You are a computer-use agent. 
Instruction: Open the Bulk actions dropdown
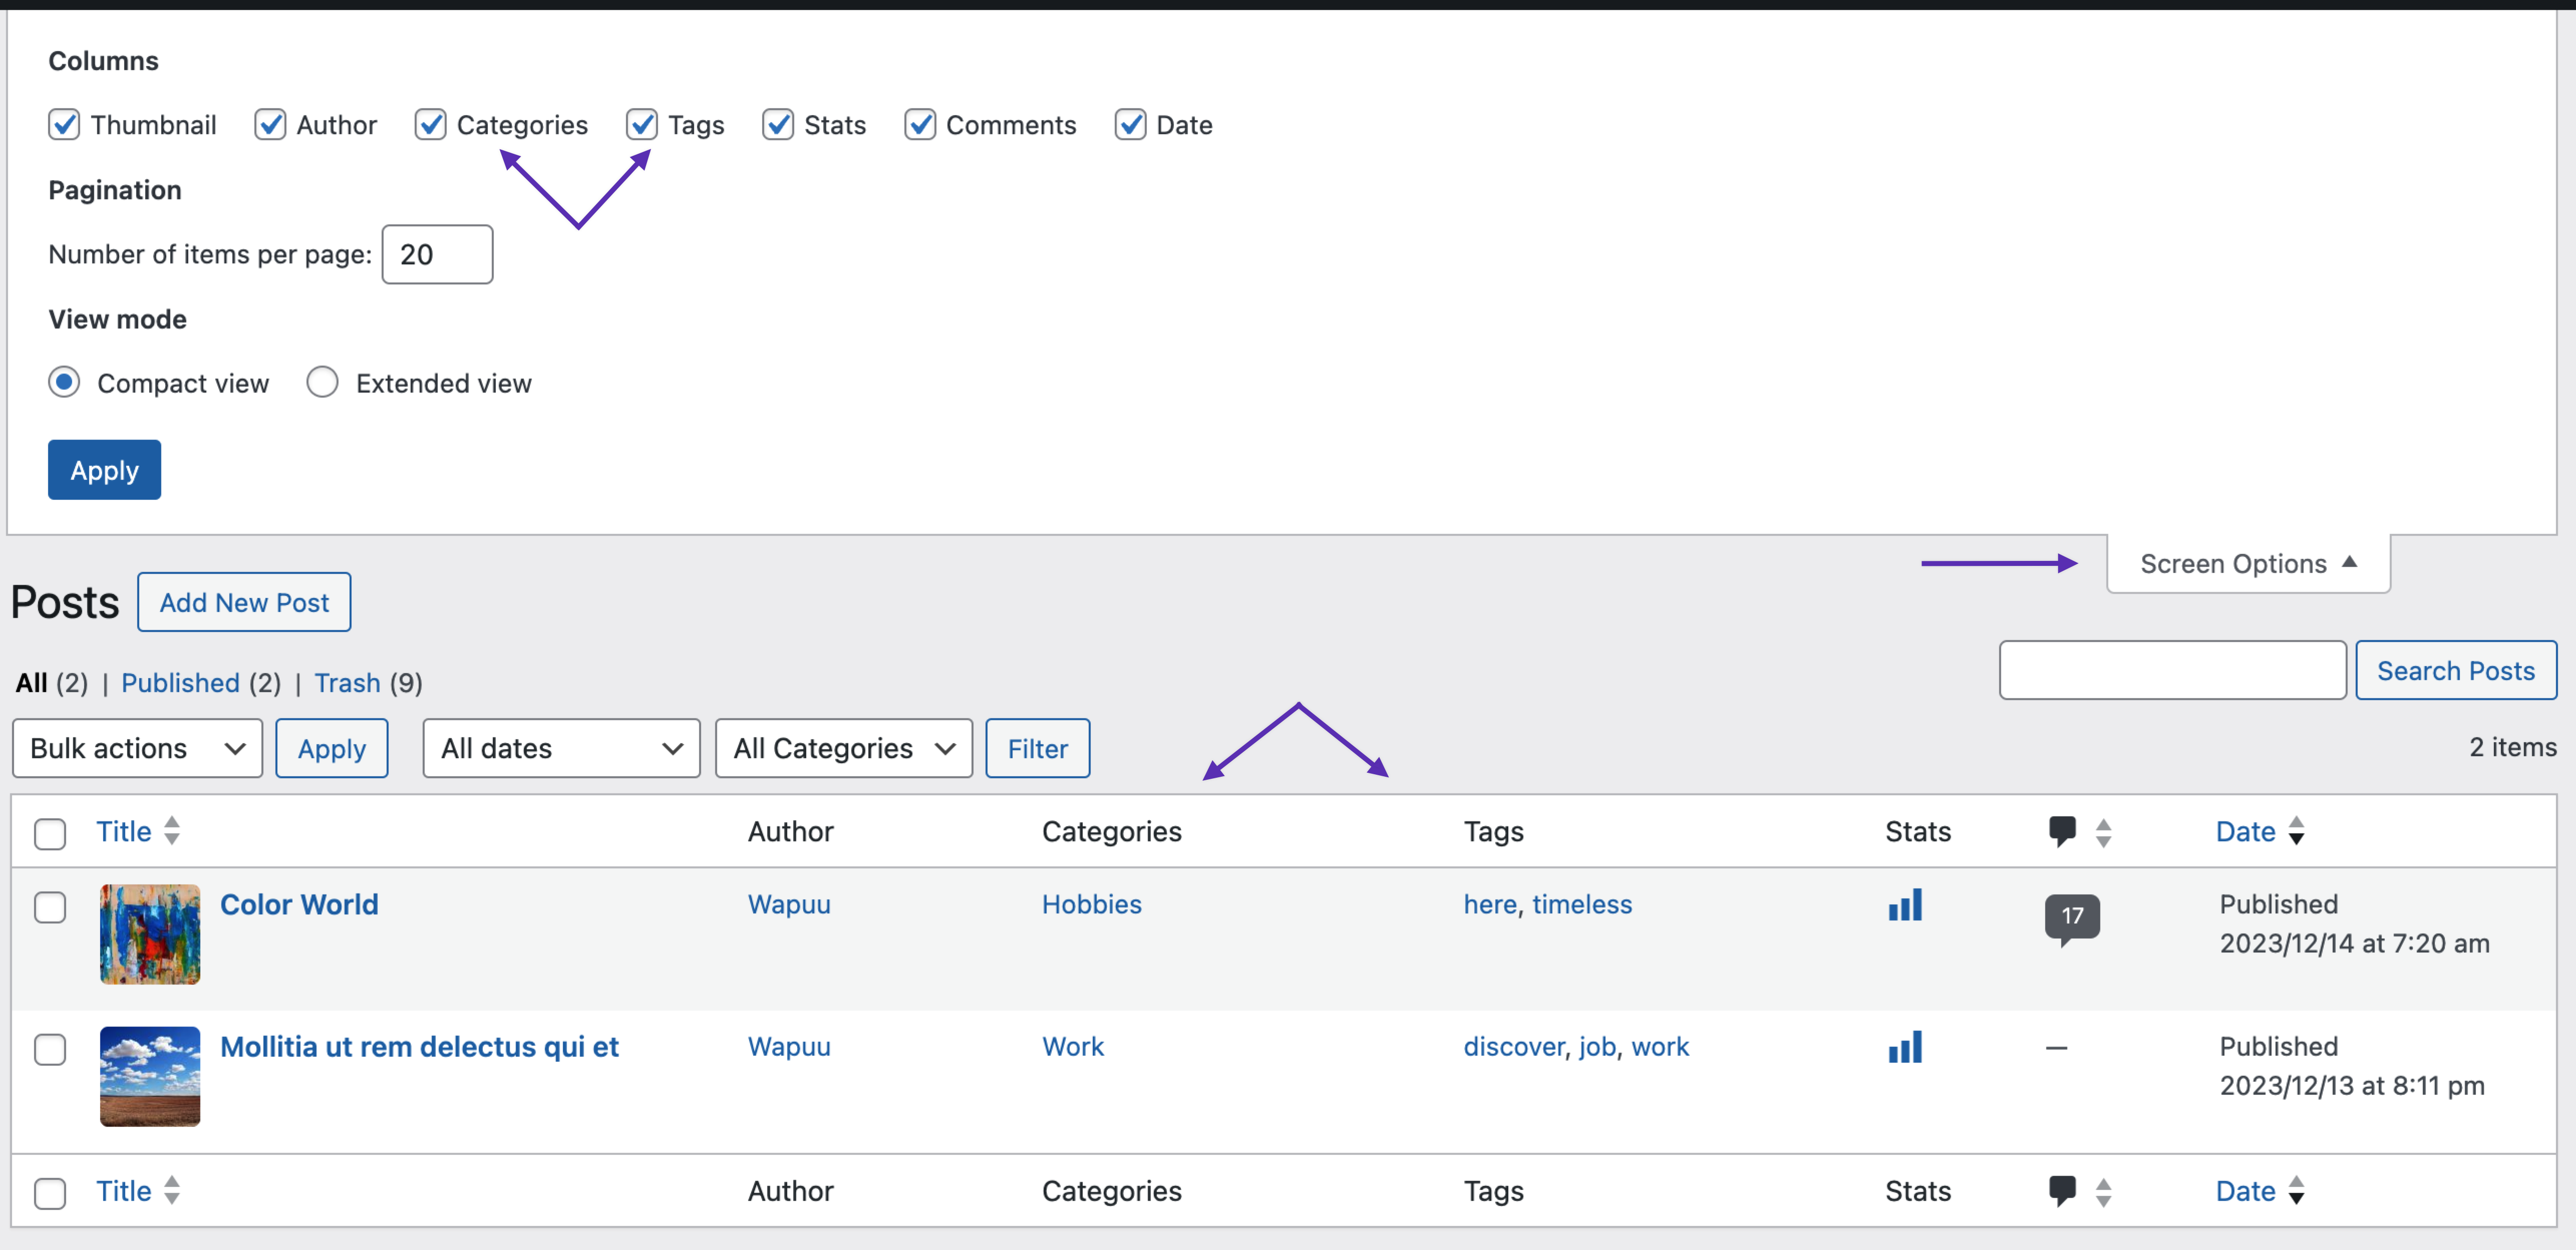[x=137, y=748]
